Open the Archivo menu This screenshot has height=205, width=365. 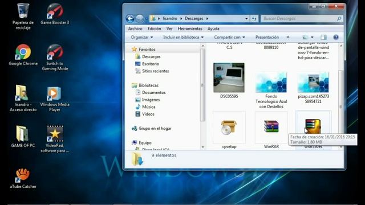click(x=135, y=28)
